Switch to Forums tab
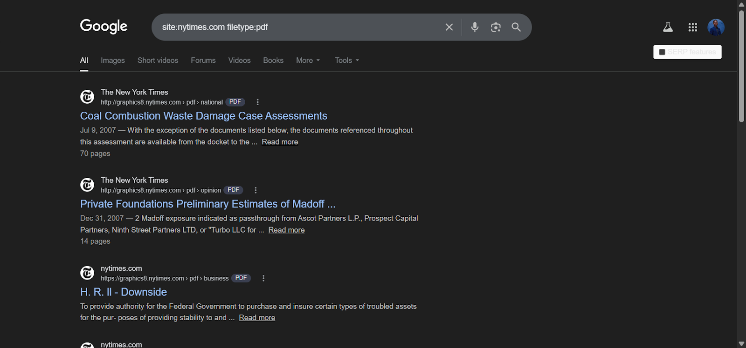The image size is (746, 348). [x=203, y=60]
